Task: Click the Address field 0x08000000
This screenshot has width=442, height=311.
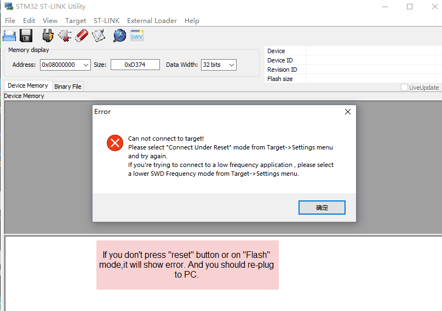Action: [65, 65]
